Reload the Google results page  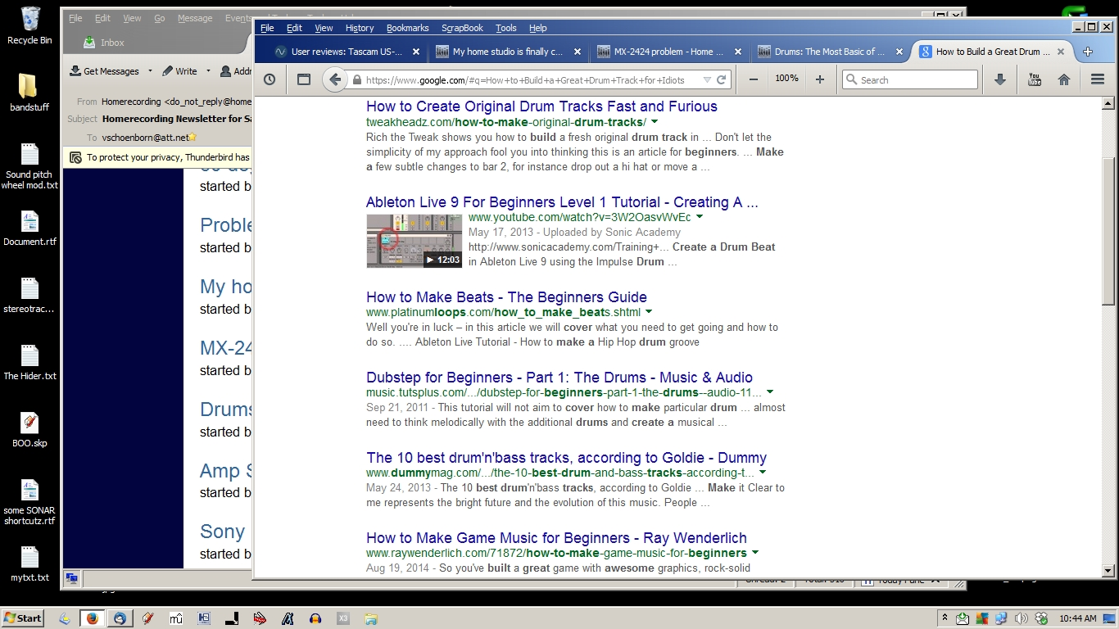722,79
